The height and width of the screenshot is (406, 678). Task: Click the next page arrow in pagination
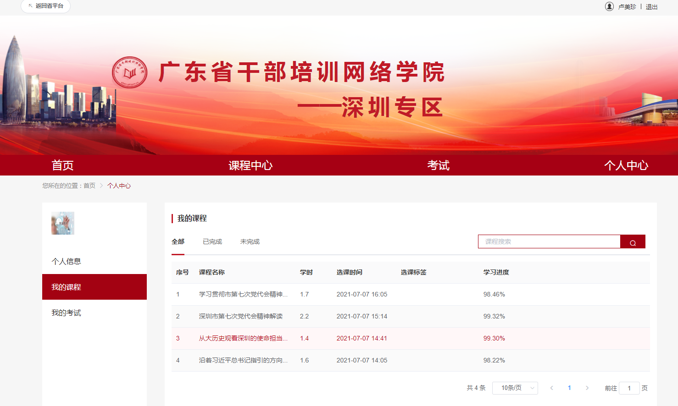(x=587, y=388)
